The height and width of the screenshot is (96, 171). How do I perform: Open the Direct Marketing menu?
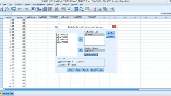pos(38,4)
